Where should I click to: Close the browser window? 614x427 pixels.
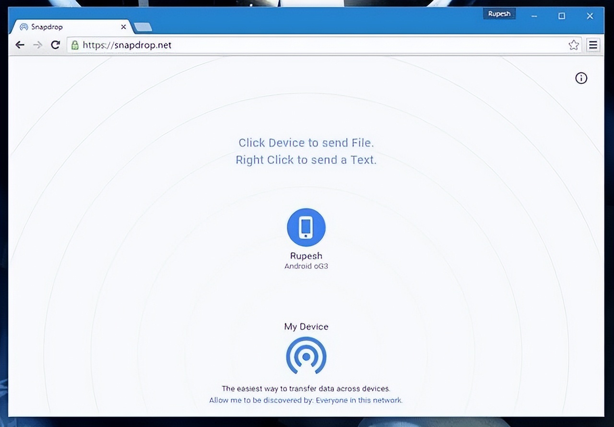point(590,16)
